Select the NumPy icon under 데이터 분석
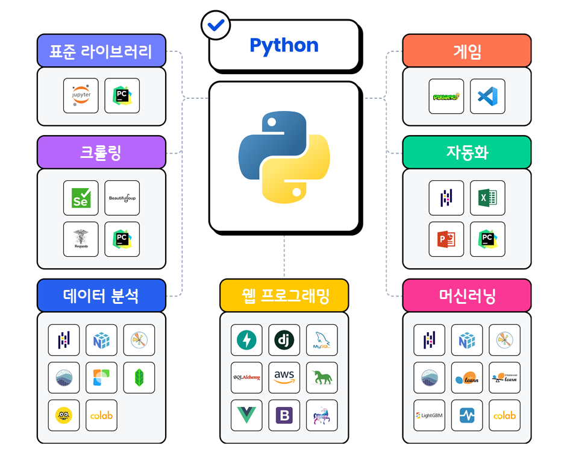The image size is (573, 463). tap(102, 340)
